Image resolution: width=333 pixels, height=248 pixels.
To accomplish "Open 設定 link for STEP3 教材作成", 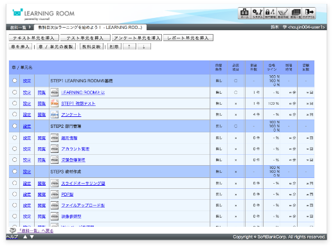I will [27, 172].
